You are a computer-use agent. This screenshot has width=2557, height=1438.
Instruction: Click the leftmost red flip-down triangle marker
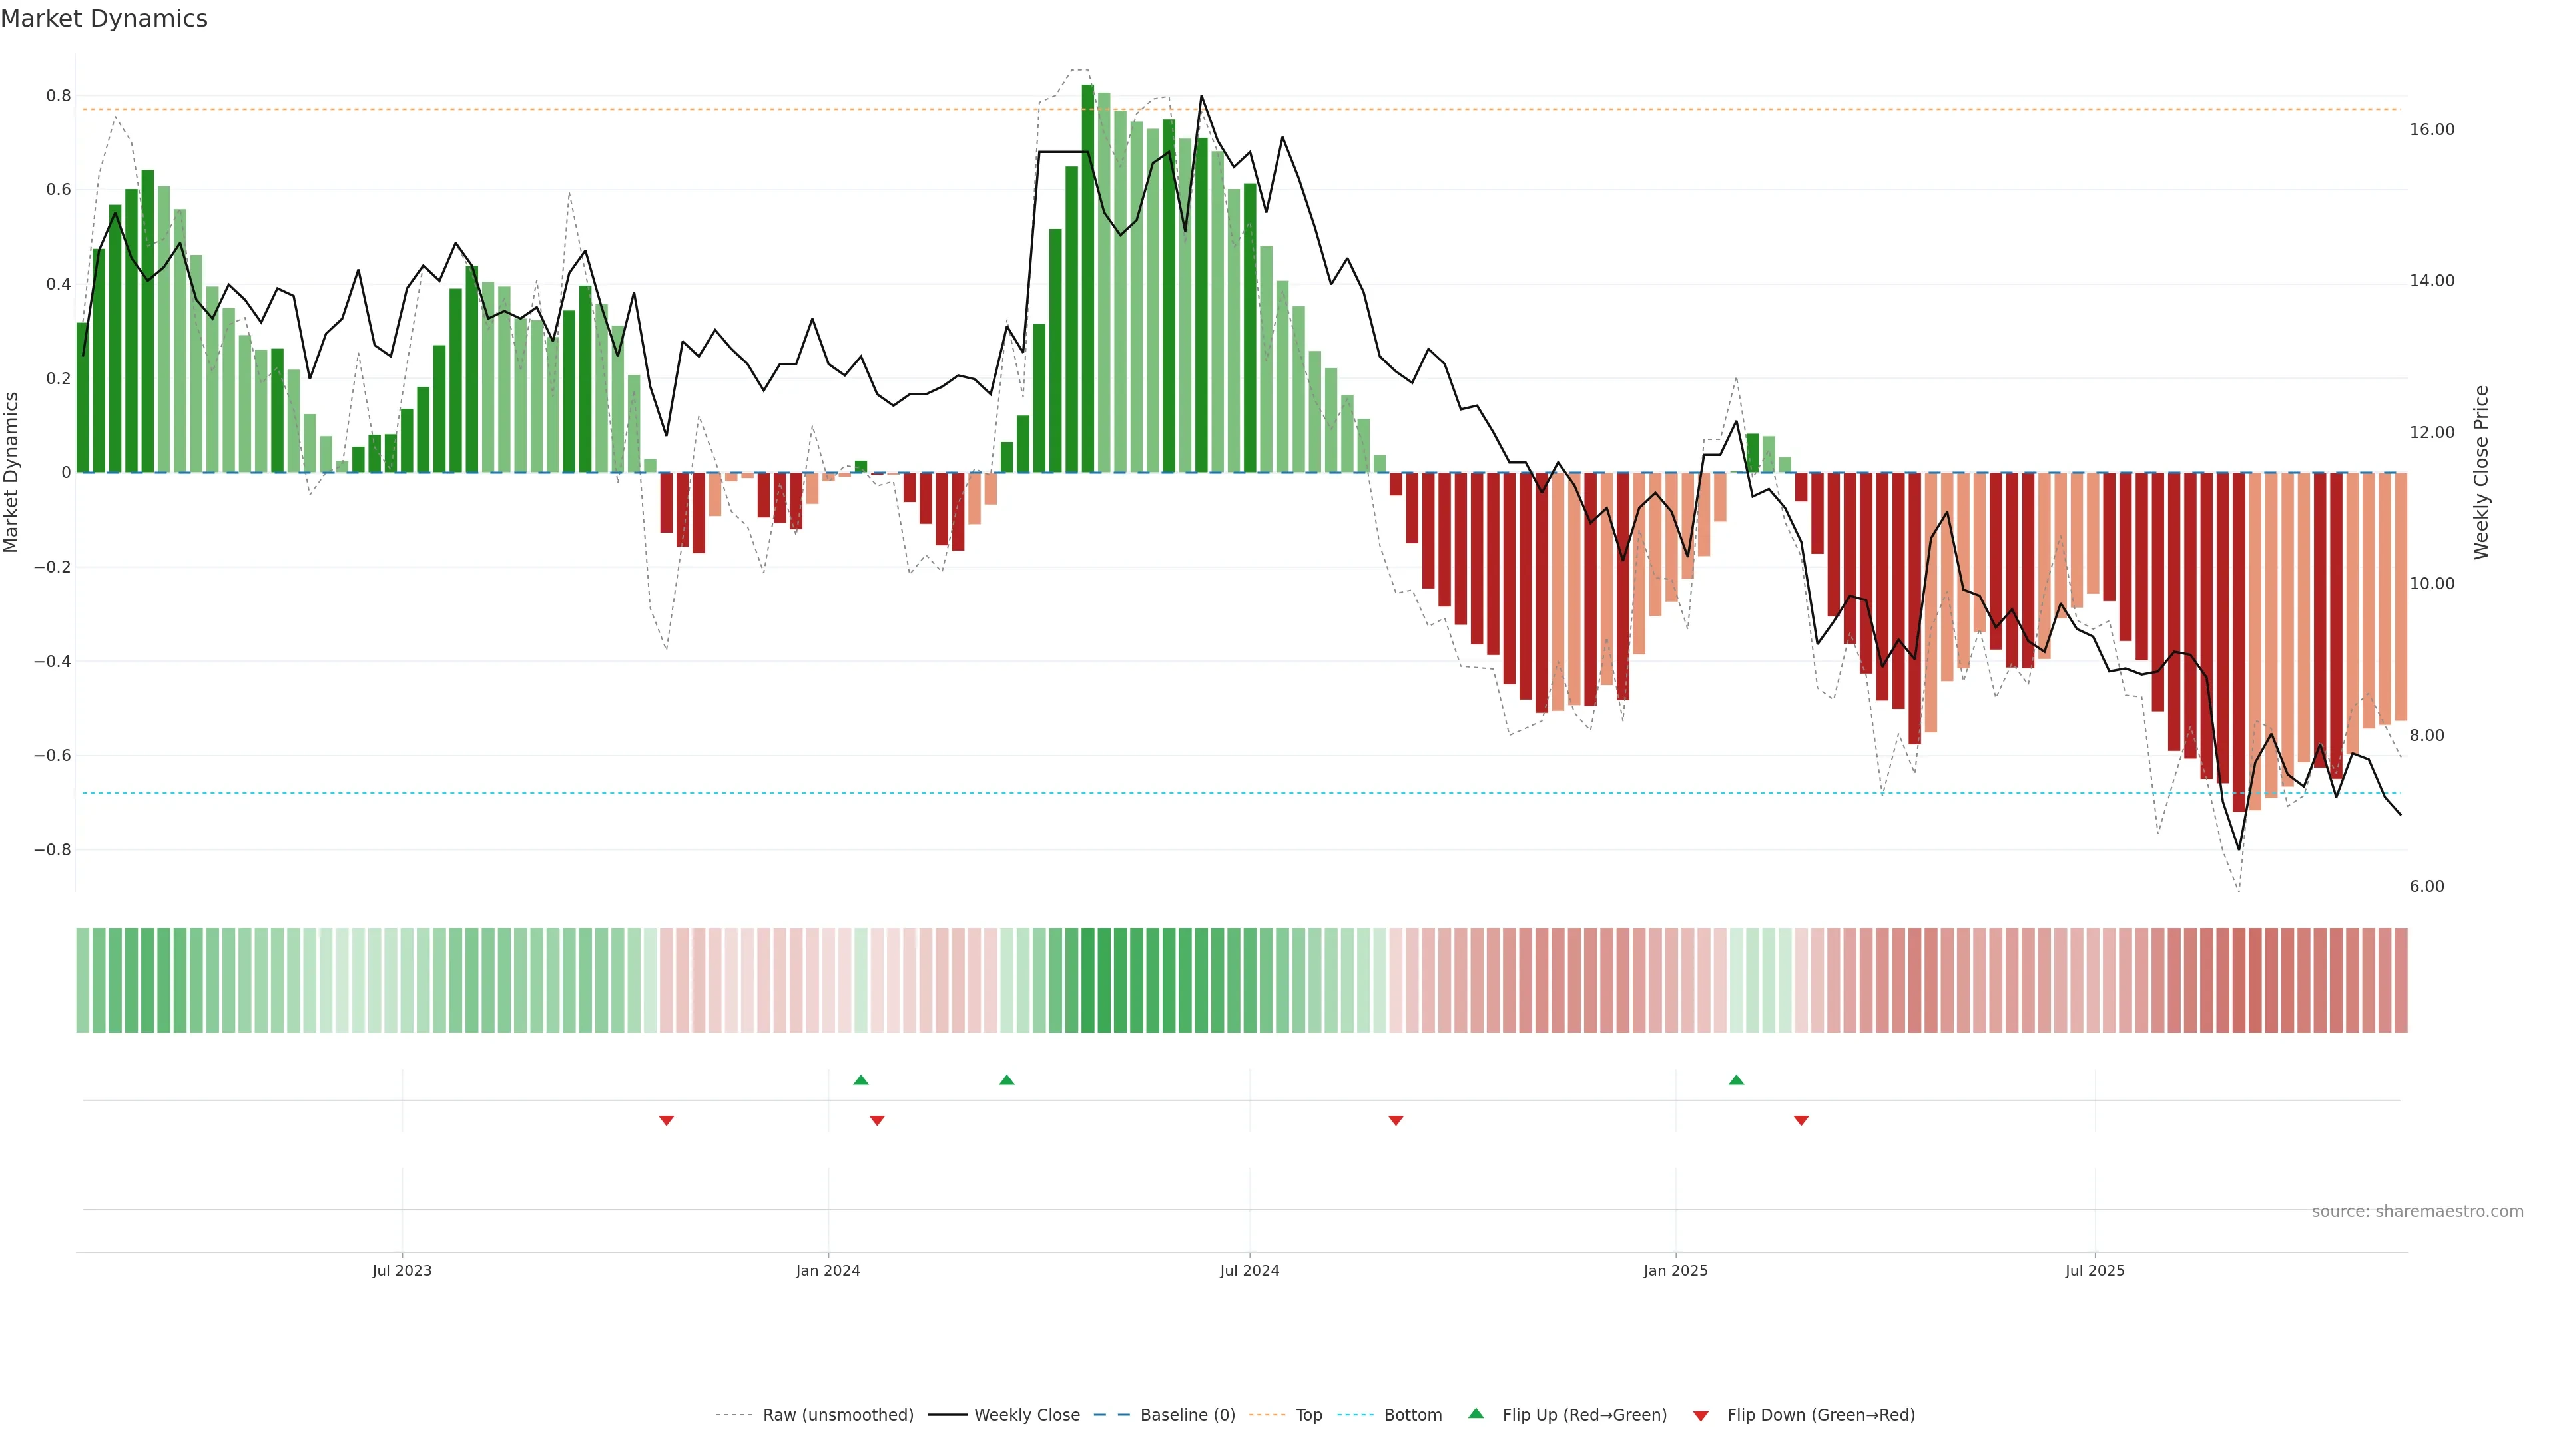666,1120
